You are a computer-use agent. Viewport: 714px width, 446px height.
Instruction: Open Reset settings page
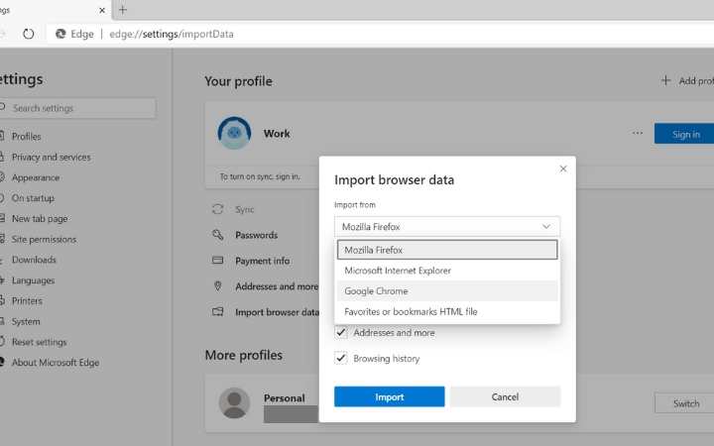point(39,342)
